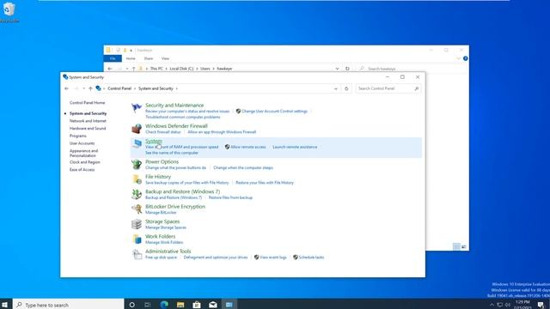This screenshot has height=309, width=550.
Task: Open the Administrative Tools icon
Action: click(137, 254)
